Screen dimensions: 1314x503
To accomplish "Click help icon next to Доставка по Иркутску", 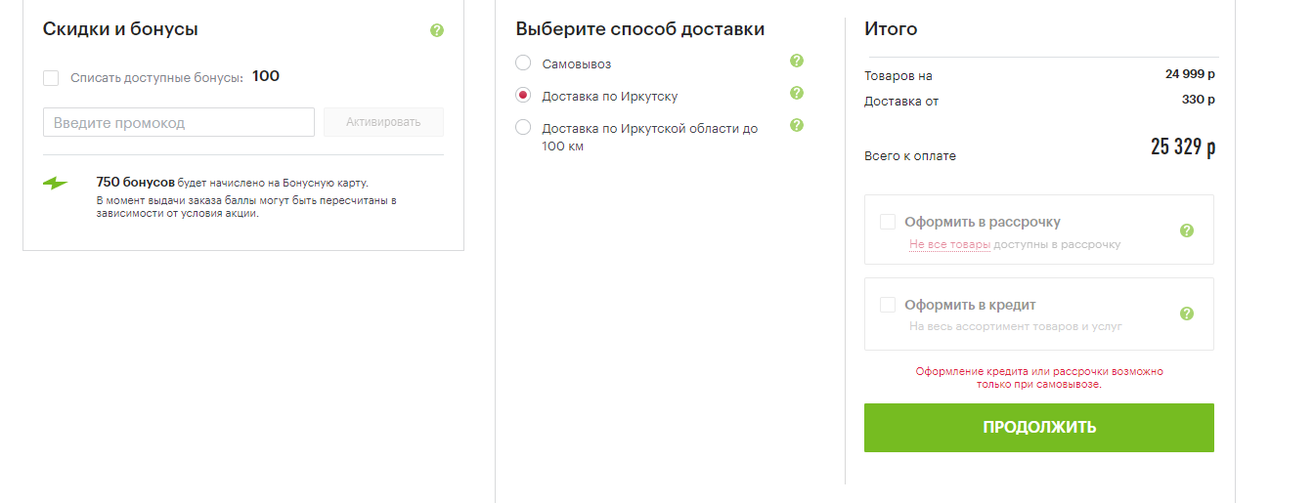I will click(x=797, y=93).
